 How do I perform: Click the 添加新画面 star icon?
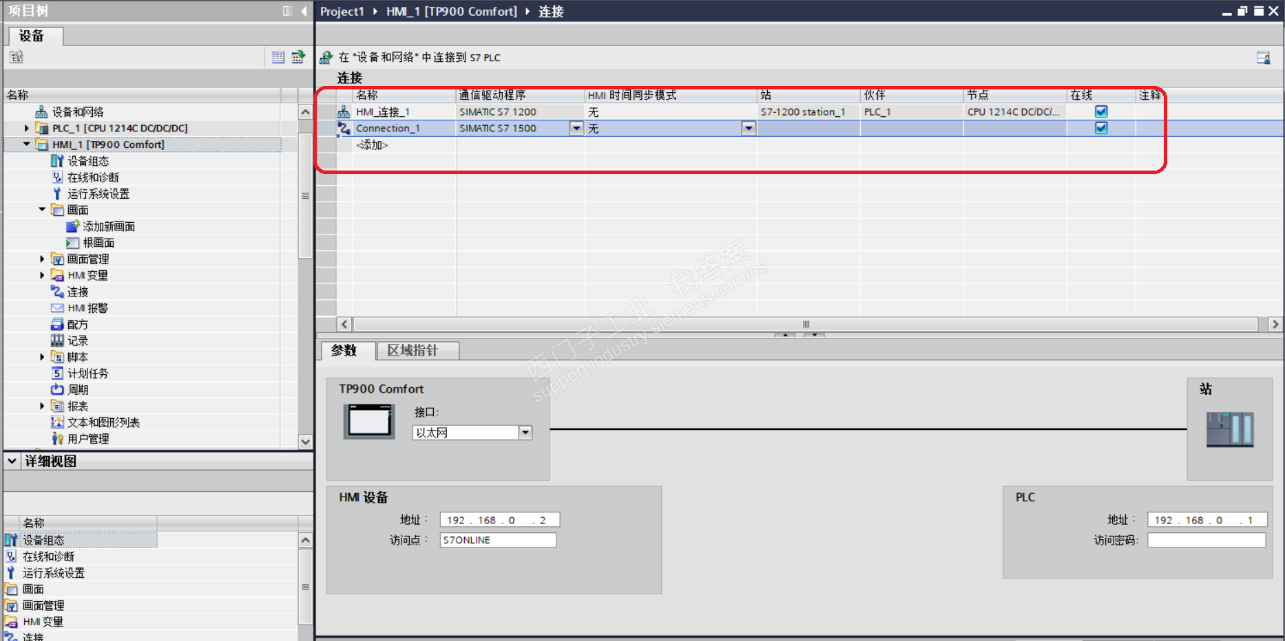tap(73, 226)
